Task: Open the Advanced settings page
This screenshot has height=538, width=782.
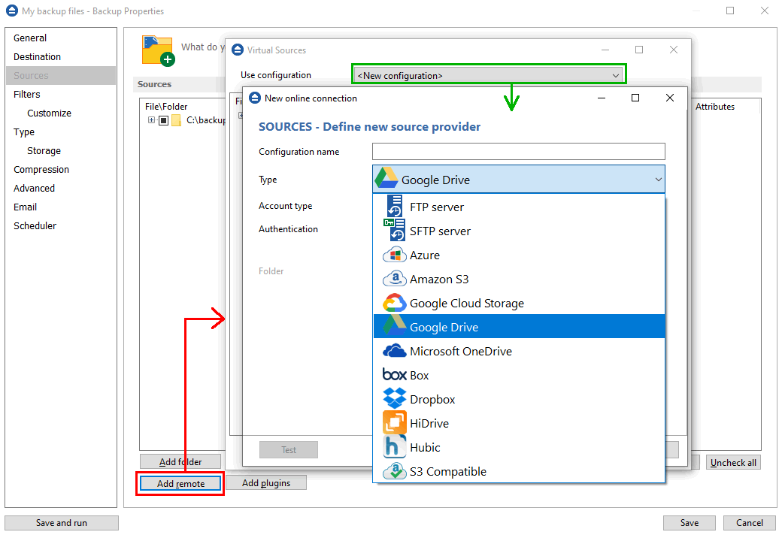Action: pos(34,189)
